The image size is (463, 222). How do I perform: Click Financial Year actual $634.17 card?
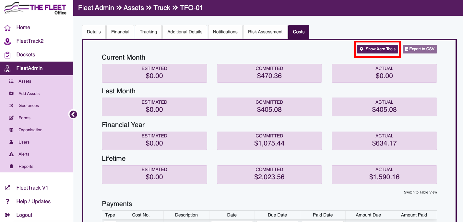[x=384, y=141]
